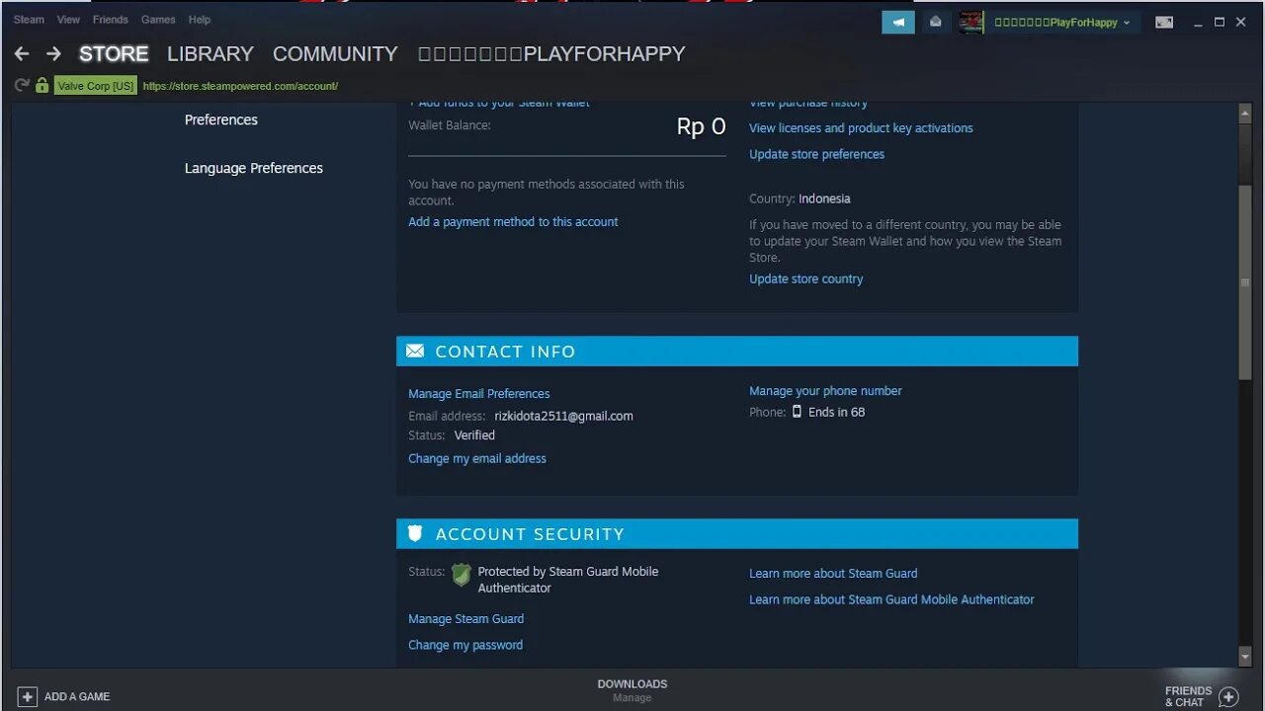Open notifications inbox envelope icon
Image resolution: width=1265 pixels, height=711 pixels.
pyautogui.click(x=935, y=21)
